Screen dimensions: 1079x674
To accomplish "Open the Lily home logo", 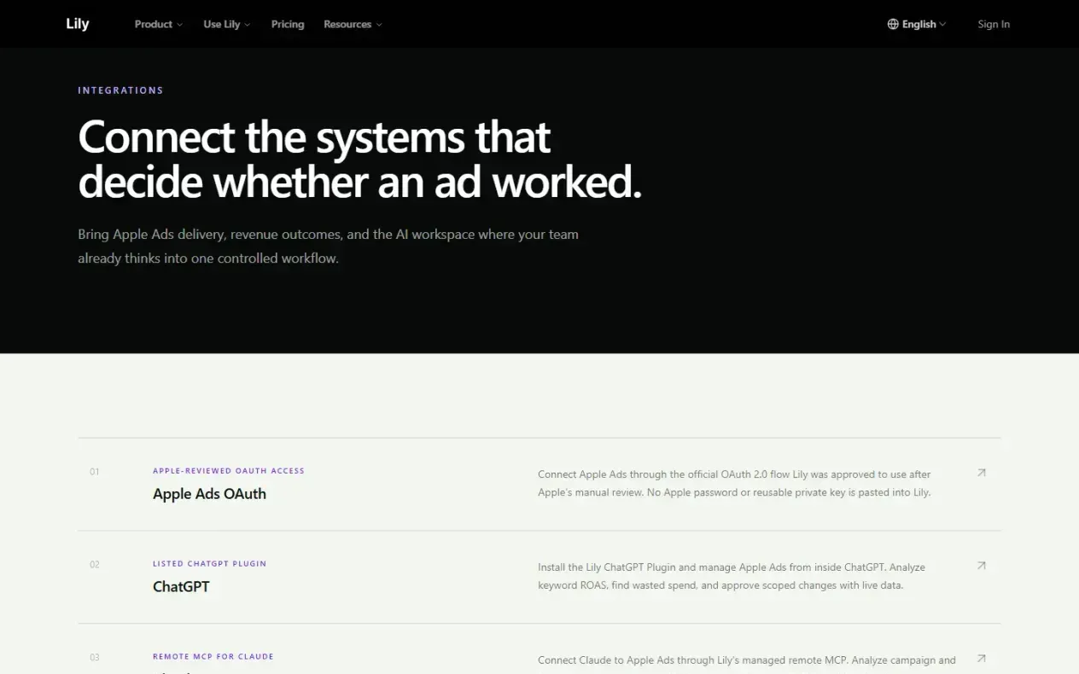I will (78, 24).
